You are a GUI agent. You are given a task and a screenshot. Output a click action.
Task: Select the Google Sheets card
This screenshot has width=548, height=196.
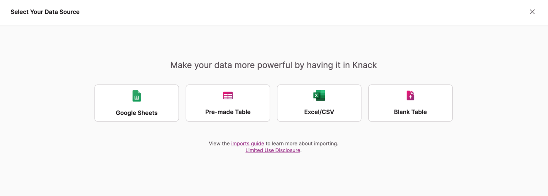point(137,103)
